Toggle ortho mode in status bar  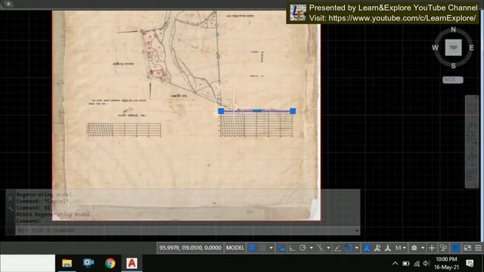292,248
